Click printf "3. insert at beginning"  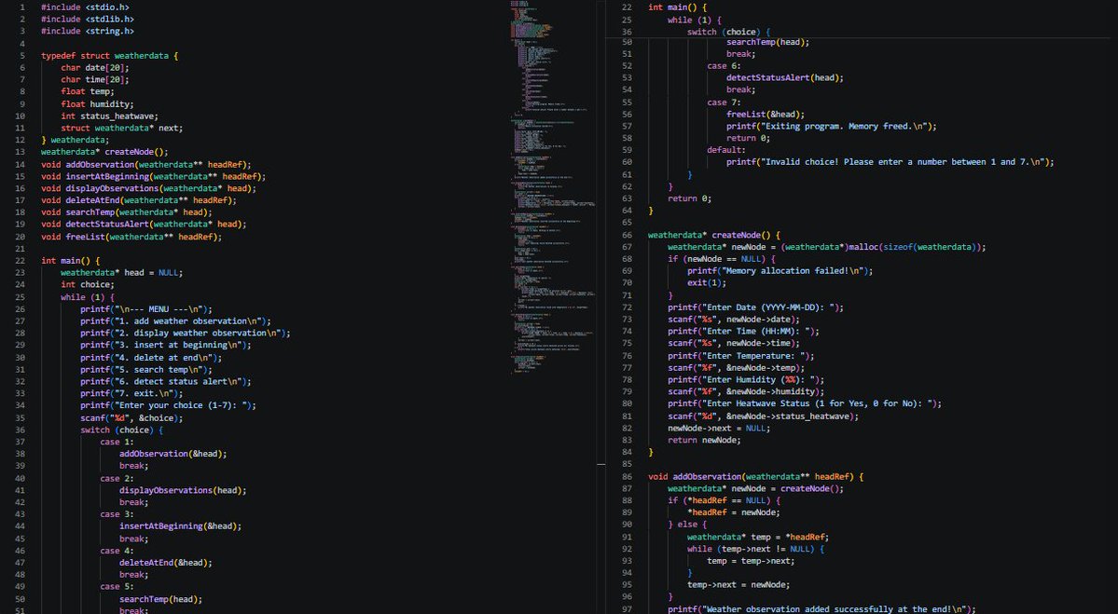pyautogui.click(x=165, y=346)
